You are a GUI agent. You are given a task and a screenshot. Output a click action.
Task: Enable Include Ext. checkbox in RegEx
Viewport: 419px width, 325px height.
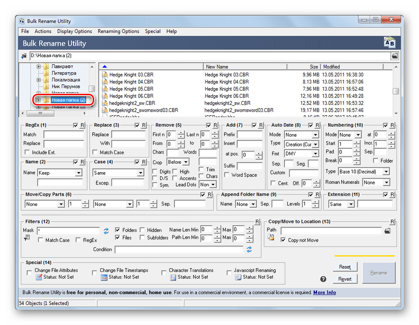point(27,152)
